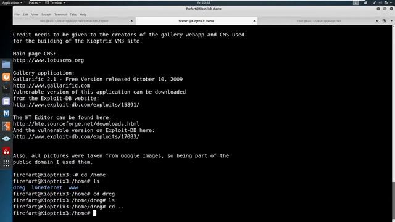Maximize the terminal window
The height and width of the screenshot is (222, 395).
pyautogui.click(x=385, y=9)
